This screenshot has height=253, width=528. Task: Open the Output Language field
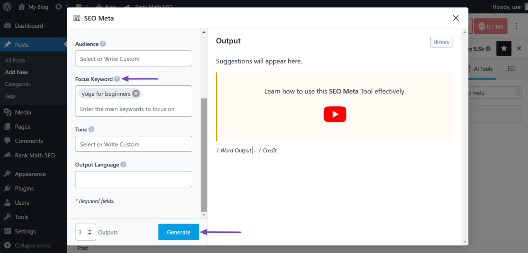133,179
